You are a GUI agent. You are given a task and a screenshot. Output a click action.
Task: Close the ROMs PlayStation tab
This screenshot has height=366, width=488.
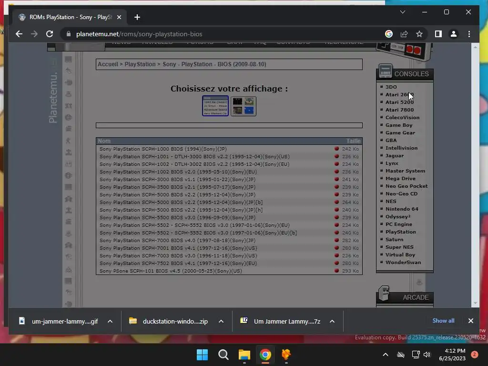(119, 17)
